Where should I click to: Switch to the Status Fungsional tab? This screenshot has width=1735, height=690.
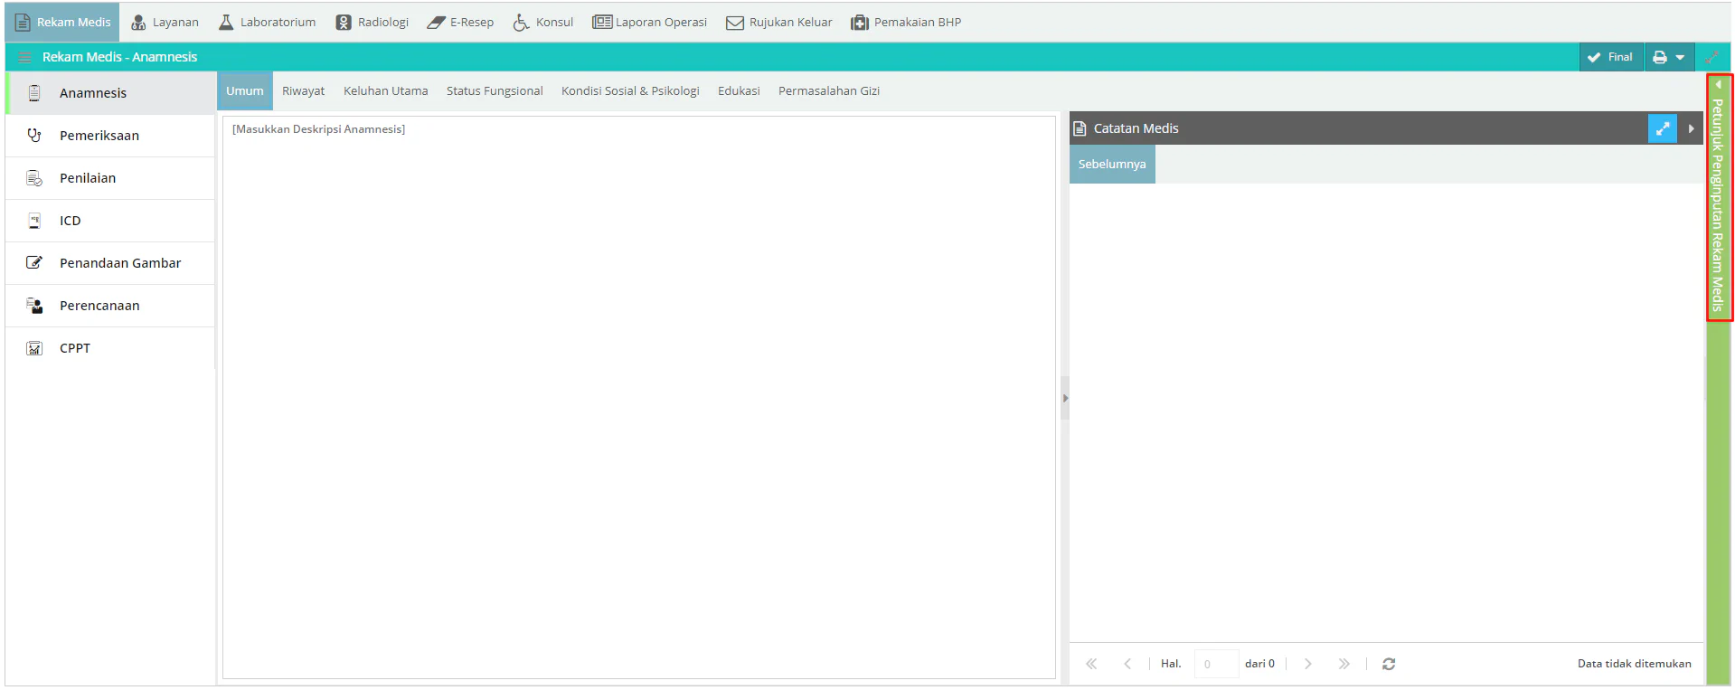coord(495,91)
